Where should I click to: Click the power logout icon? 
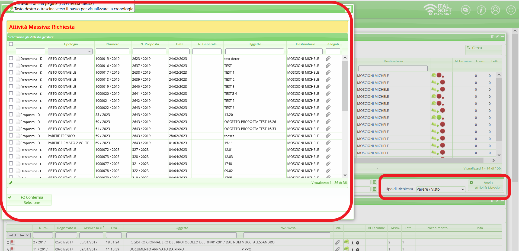pyautogui.click(x=511, y=10)
